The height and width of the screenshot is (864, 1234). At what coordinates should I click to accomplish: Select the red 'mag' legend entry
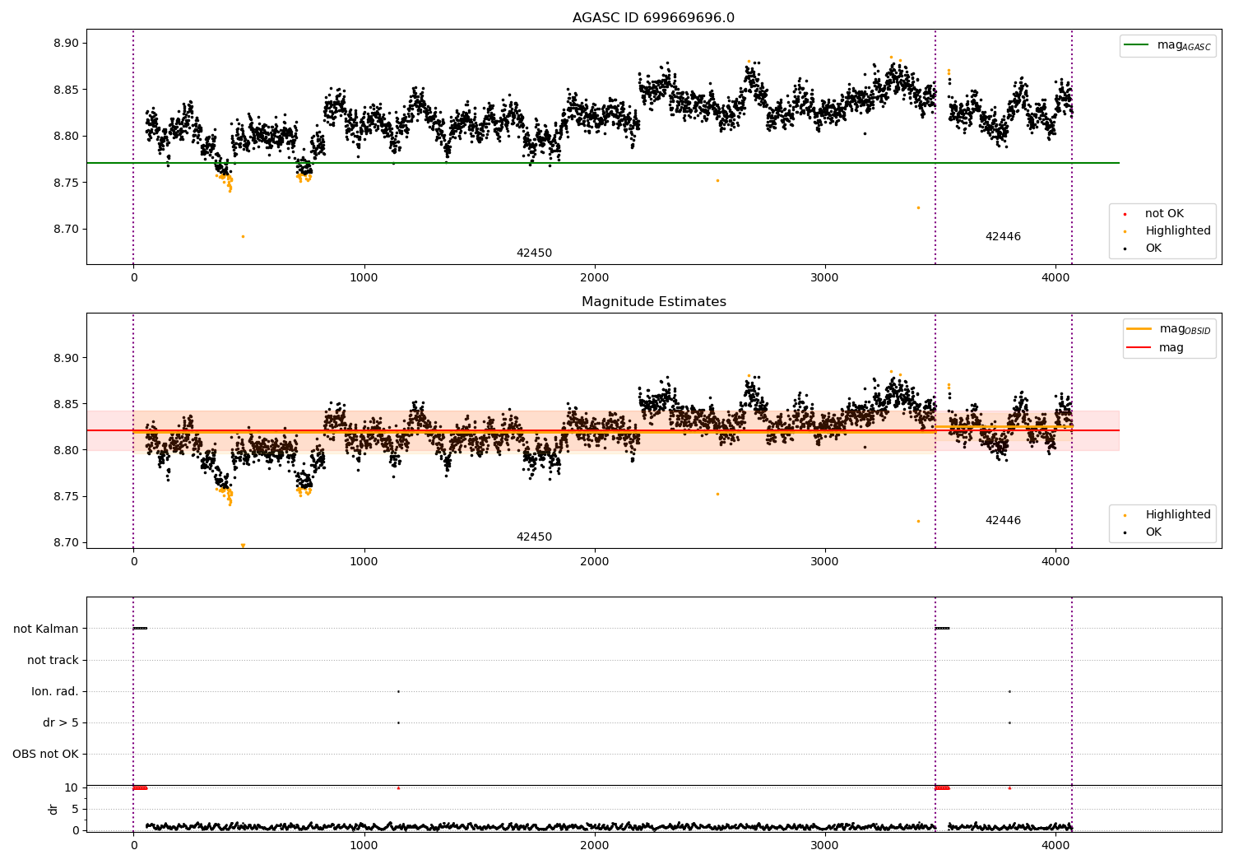(x=1155, y=347)
